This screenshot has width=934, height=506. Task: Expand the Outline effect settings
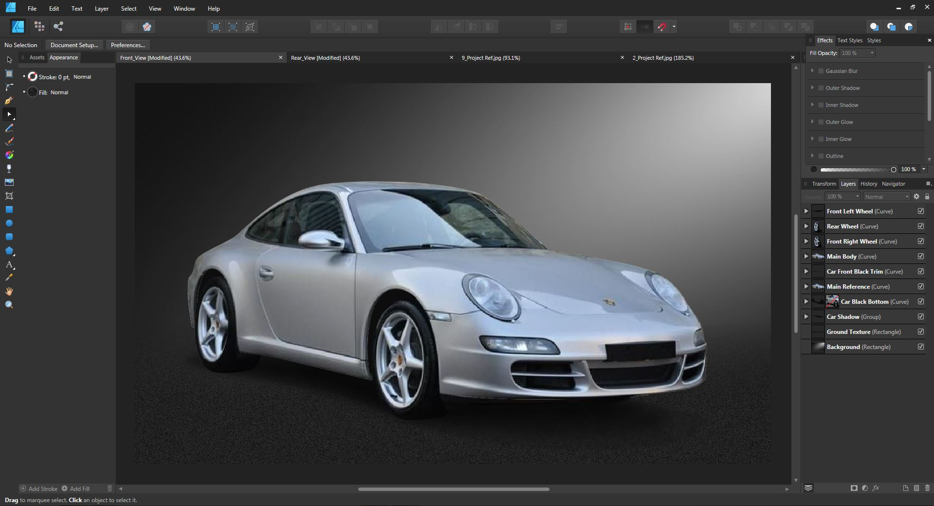(812, 156)
